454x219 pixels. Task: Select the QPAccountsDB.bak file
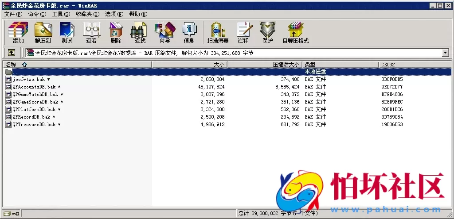[x=34, y=87]
